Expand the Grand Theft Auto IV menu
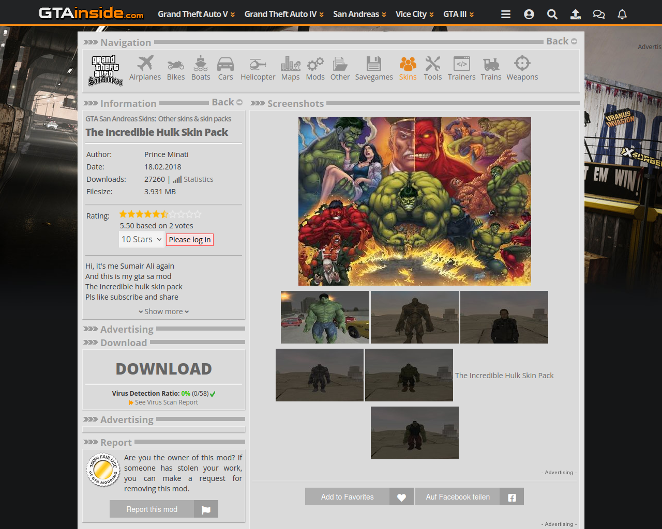The width and height of the screenshot is (662, 529). click(x=284, y=14)
